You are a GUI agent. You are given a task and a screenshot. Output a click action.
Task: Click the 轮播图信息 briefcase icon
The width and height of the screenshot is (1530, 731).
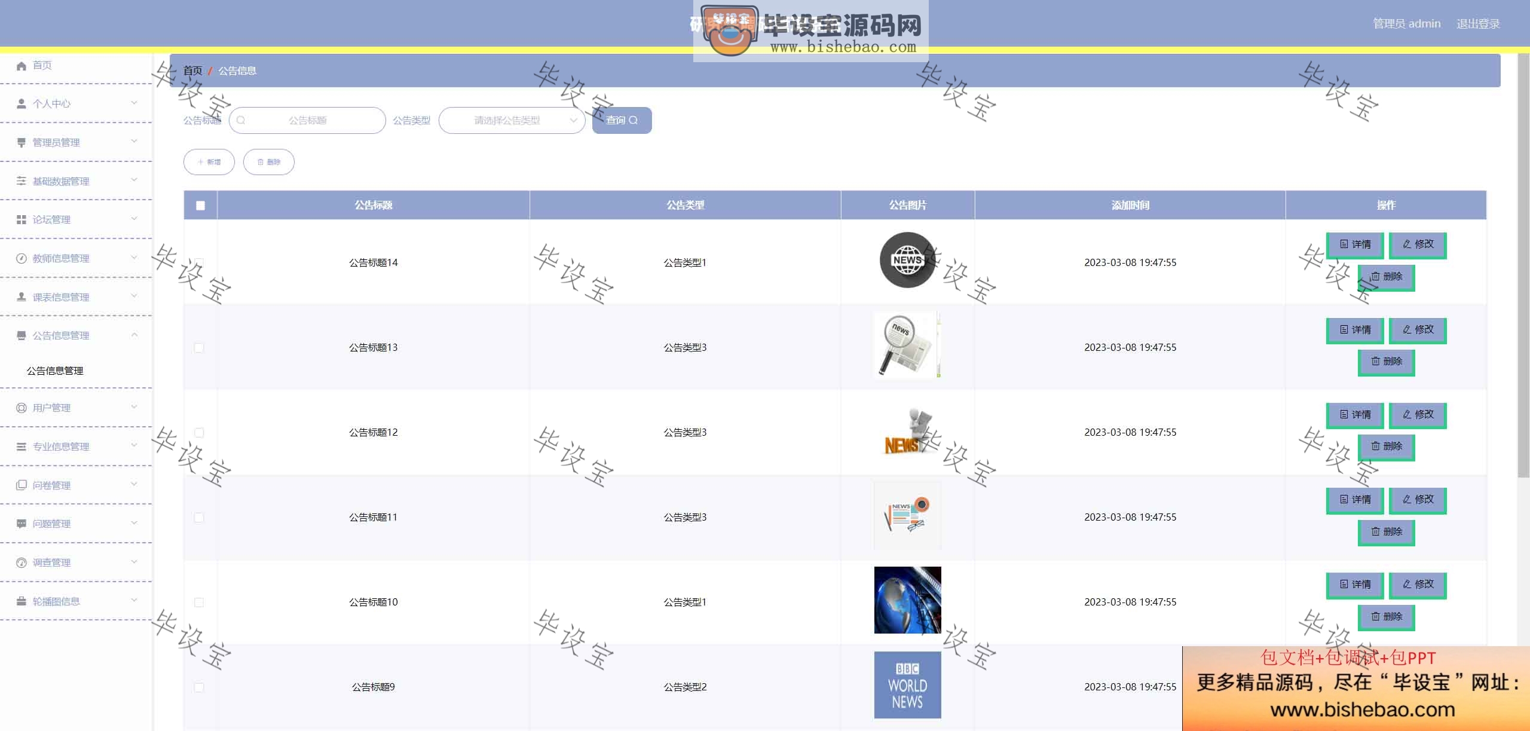click(22, 601)
